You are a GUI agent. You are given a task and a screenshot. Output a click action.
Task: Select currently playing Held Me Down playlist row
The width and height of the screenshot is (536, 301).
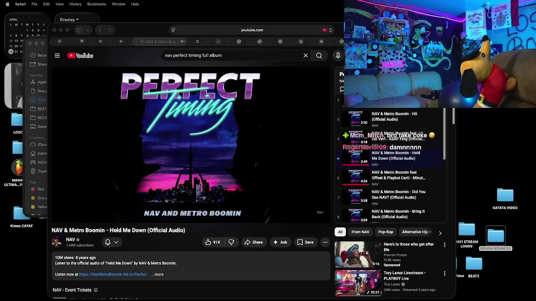(x=389, y=158)
